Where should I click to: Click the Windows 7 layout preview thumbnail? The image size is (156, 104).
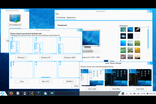pos(22,46)
